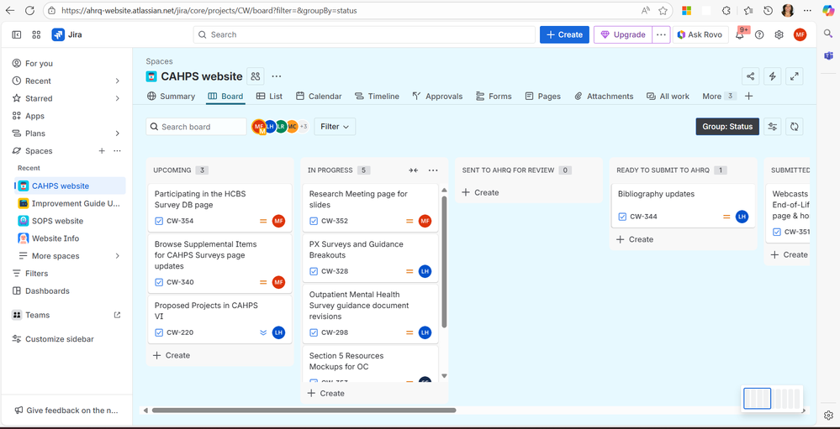Add a new tab with plus icon

[x=749, y=97]
